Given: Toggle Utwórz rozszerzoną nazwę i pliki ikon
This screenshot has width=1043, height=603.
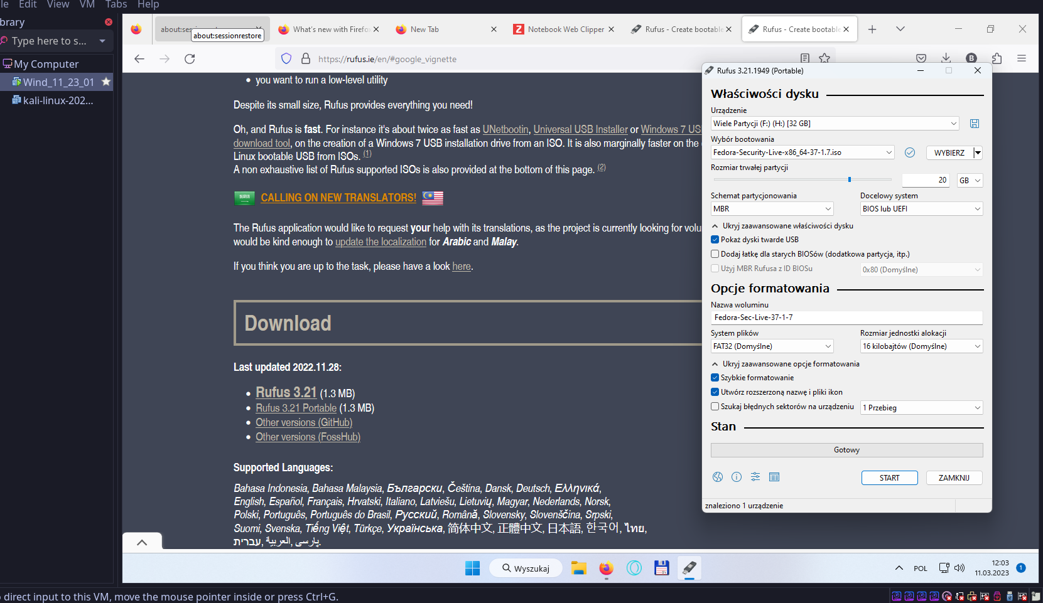Looking at the screenshot, I should [715, 392].
